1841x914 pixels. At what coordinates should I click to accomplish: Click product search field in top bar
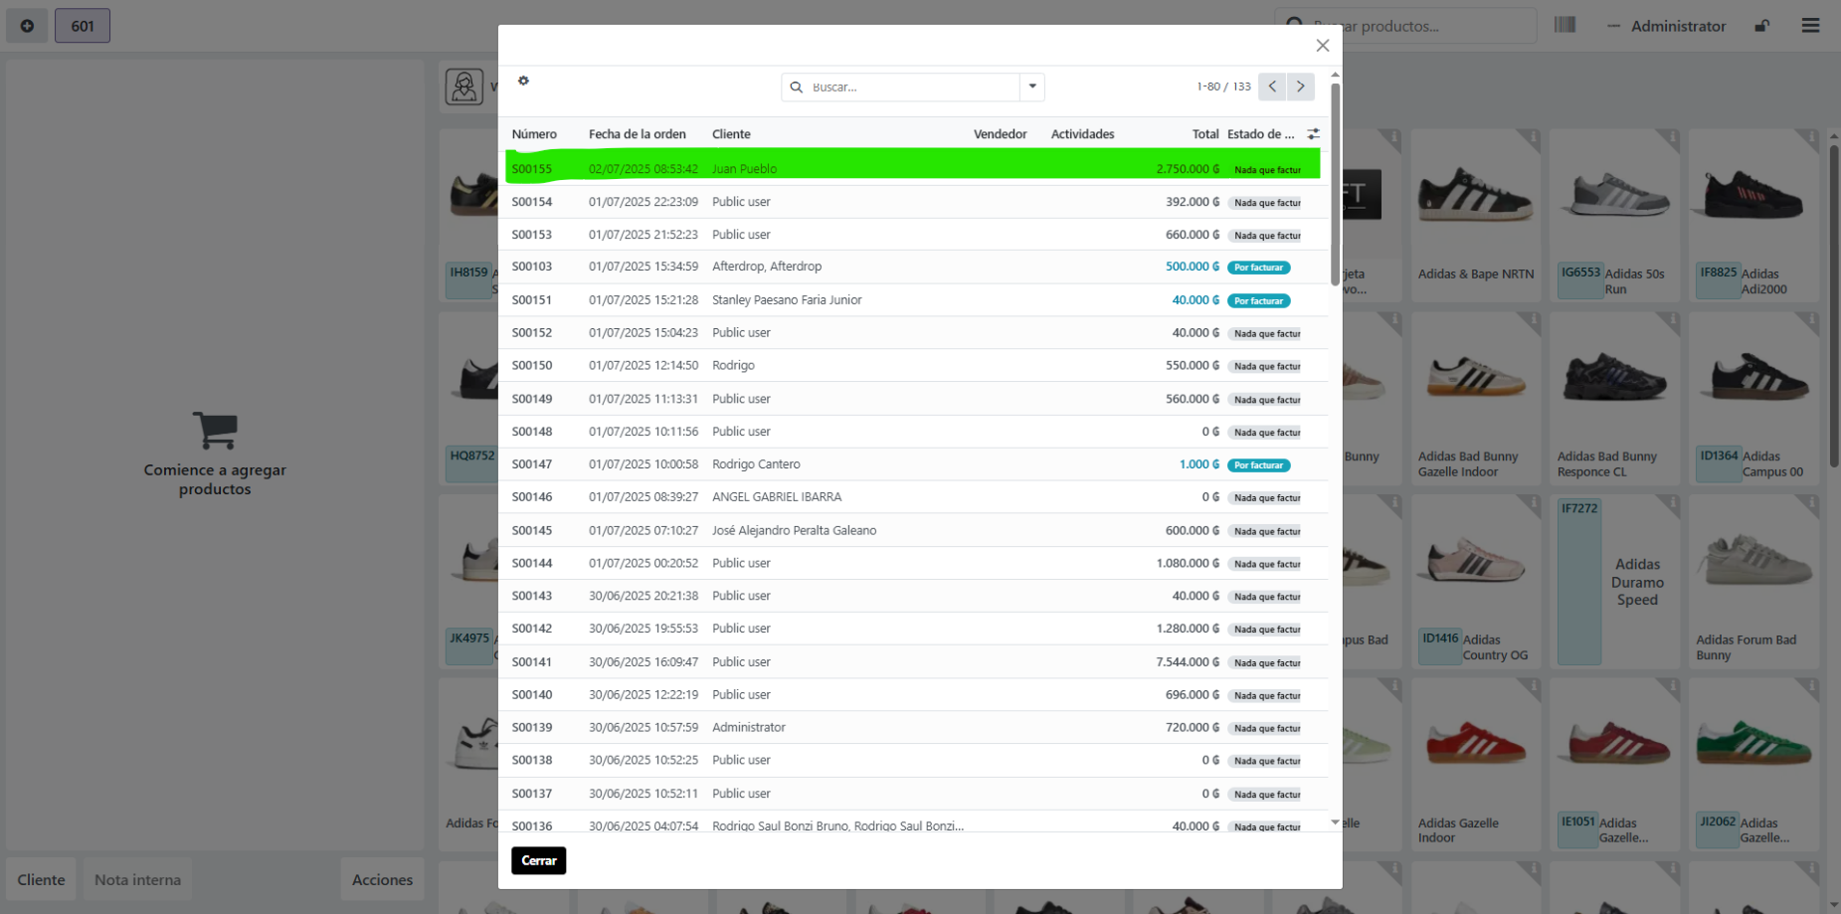(x=1405, y=26)
